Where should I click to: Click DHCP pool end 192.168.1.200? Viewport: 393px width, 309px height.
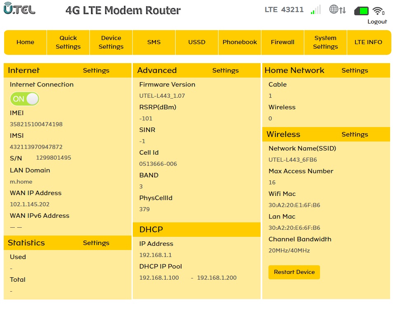(x=217, y=278)
